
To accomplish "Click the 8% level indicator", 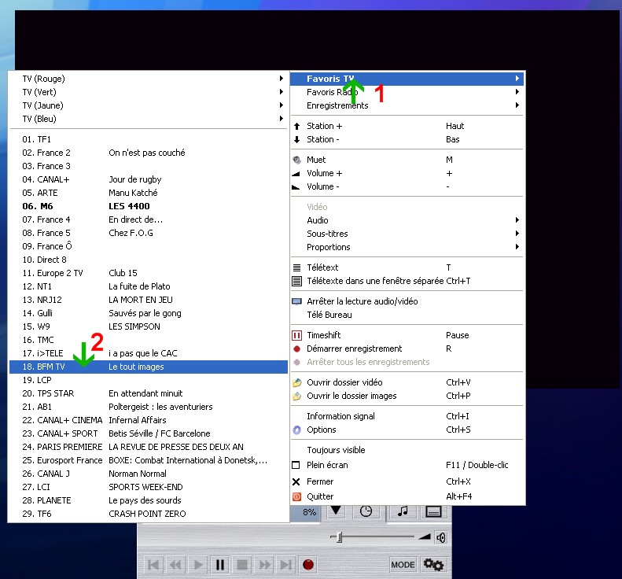I will (309, 512).
